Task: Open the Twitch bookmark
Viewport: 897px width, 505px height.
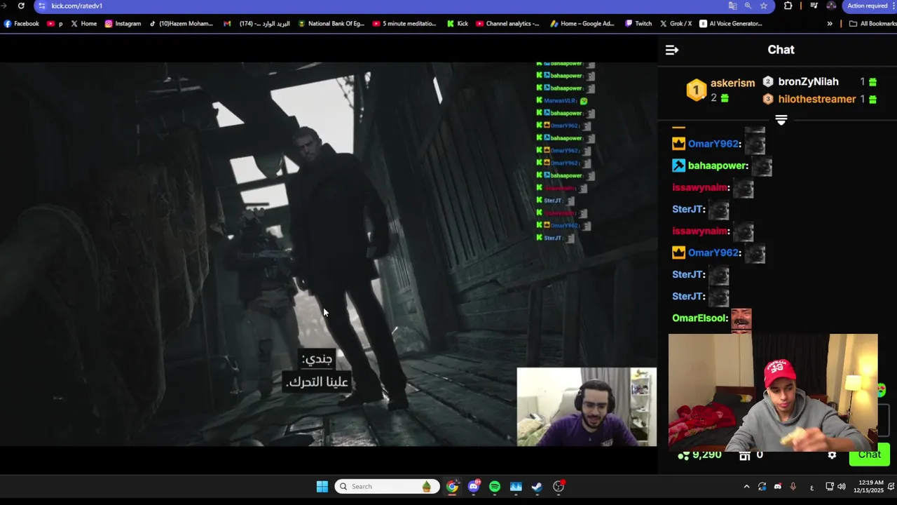Action: click(x=638, y=23)
